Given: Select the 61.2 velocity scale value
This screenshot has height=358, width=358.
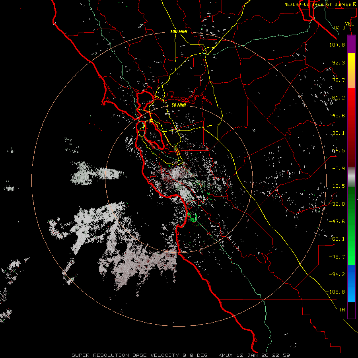Looking at the screenshot, I should pos(339,98).
